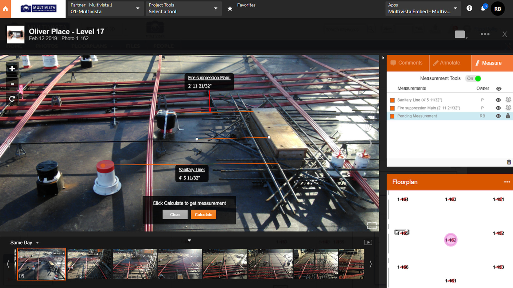
Task: Rotate the photo with the rotation icon
Action: (x=12, y=99)
